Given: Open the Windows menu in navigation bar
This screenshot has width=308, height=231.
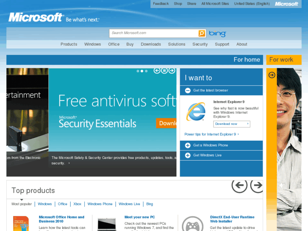Looking at the screenshot, I should coord(92,44).
